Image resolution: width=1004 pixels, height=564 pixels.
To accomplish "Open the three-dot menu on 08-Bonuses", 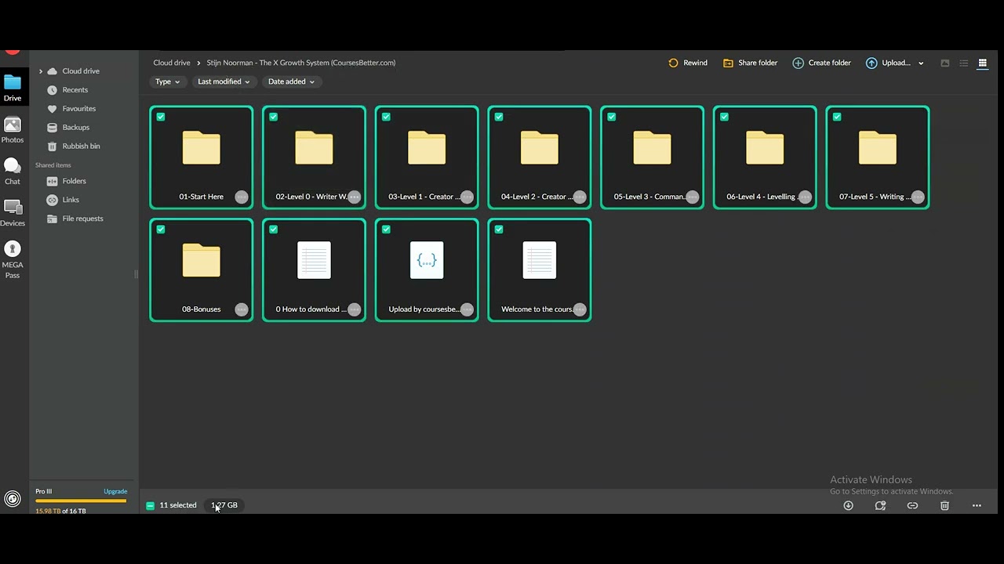I will point(242,309).
